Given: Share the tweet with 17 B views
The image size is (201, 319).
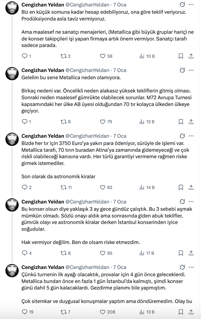Looking at the screenshot, I should click(191, 253).
